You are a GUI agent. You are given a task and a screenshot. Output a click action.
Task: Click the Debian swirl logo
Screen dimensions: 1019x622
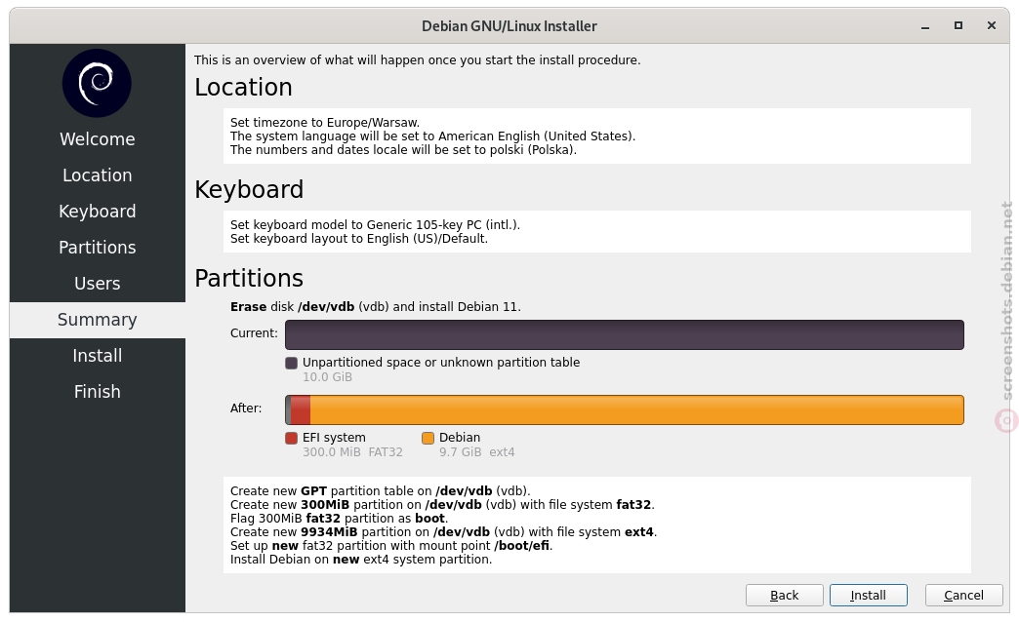coord(97,83)
